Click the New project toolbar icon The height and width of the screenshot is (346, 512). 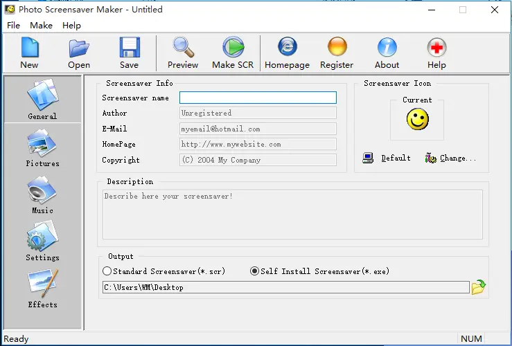(30, 47)
